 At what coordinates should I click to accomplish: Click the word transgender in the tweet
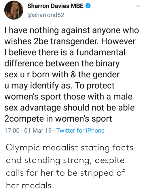coord(74,41)
